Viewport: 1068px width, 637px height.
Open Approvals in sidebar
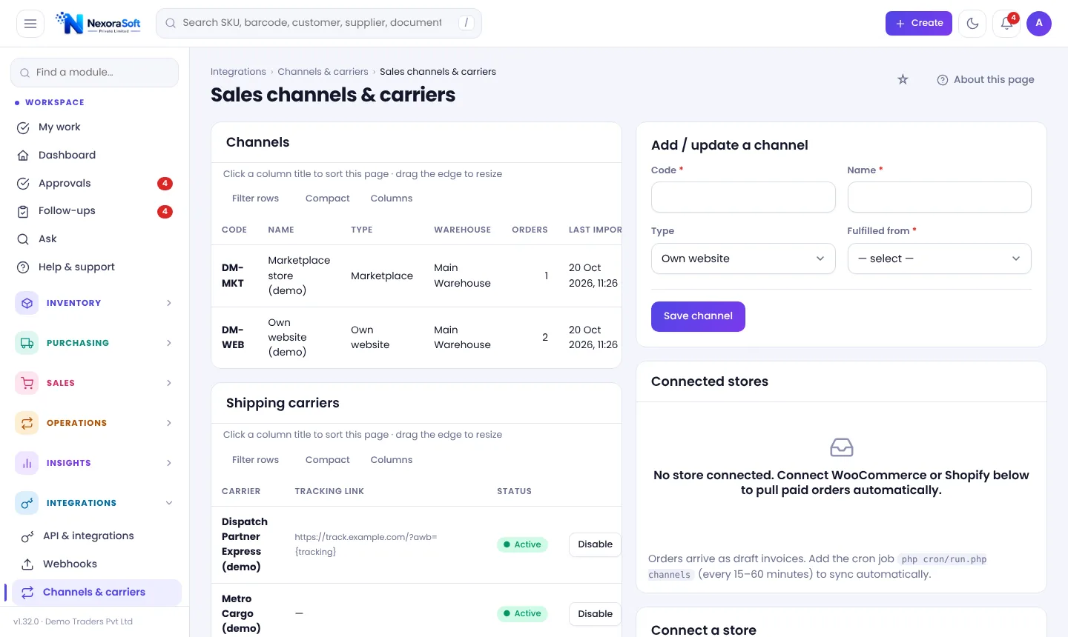pyautogui.click(x=95, y=184)
